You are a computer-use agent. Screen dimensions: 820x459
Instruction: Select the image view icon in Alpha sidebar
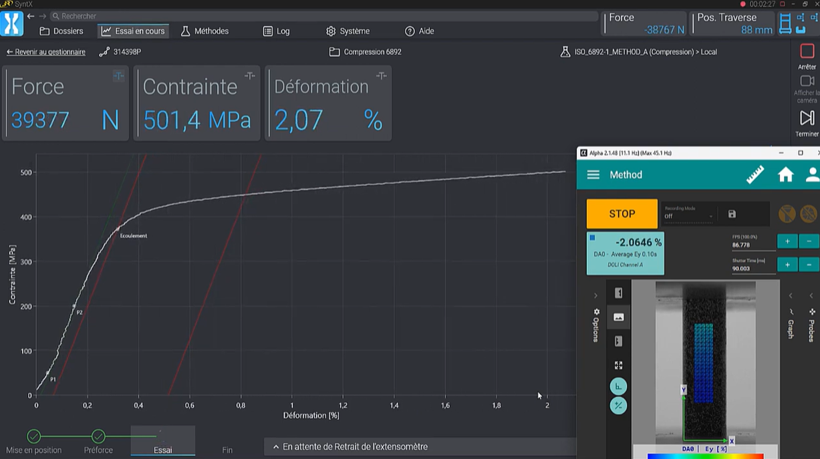point(618,317)
